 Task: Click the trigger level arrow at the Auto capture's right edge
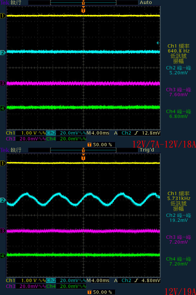point(158,43)
